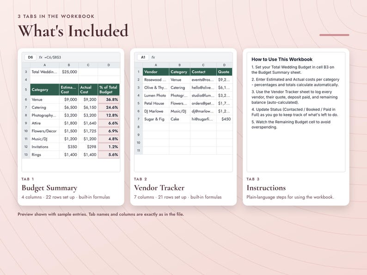The image size is (367, 275).
Task: Click the 'Estima... Cost' column header
Action: point(69,90)
